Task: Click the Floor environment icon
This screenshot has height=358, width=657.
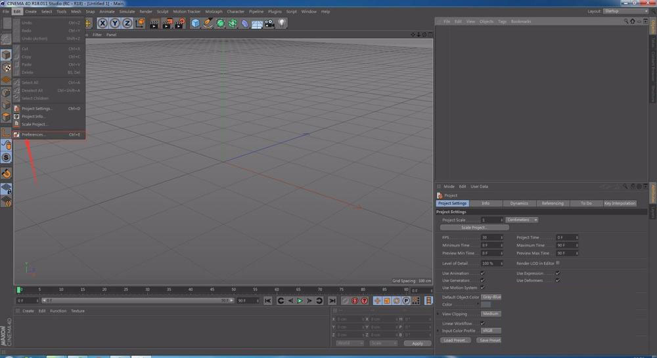Action: click(257, 24)
